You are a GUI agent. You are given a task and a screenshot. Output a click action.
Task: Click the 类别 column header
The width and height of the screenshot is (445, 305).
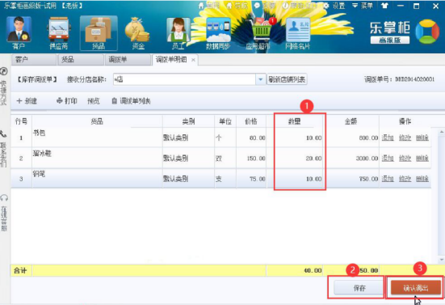click(x=188, y=121)
